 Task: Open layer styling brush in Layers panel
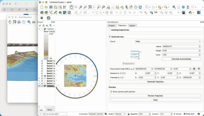pos(40,26)
